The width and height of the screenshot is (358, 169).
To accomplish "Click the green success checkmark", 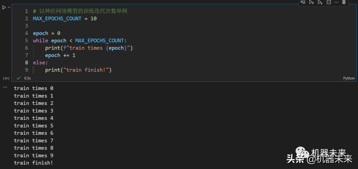I will coord(19,78).
